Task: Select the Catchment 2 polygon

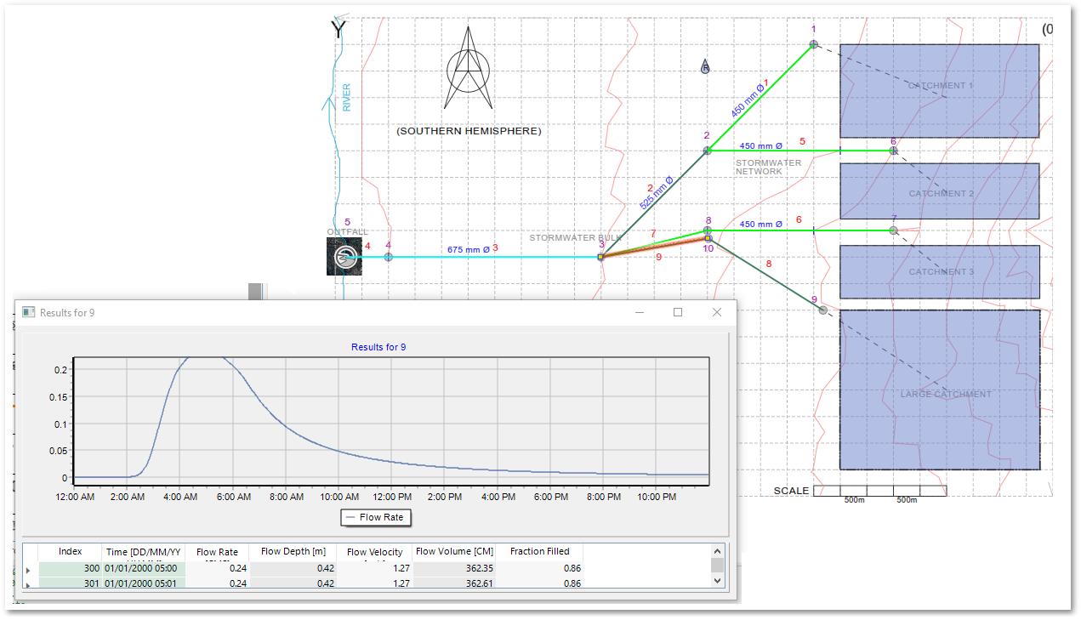Action: [940, 191]
